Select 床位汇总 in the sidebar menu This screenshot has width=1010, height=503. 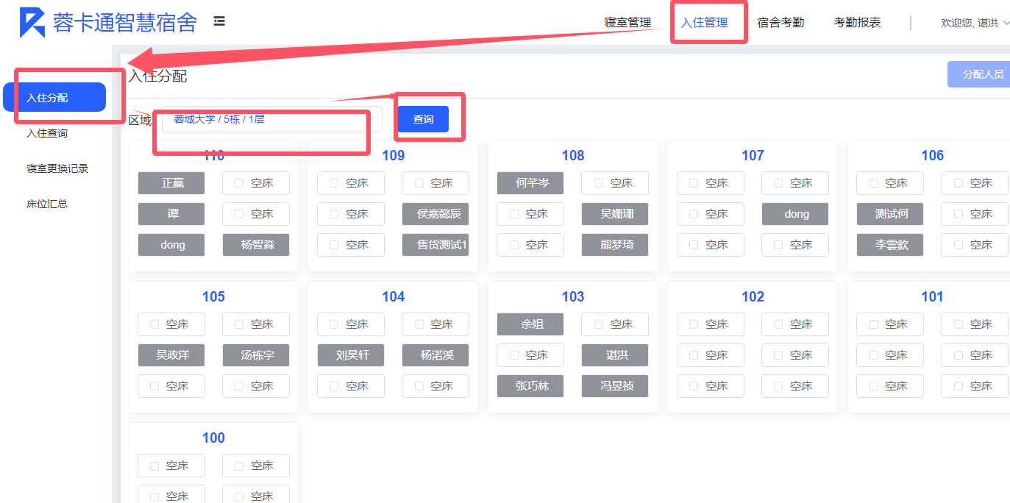coord(47,204)
